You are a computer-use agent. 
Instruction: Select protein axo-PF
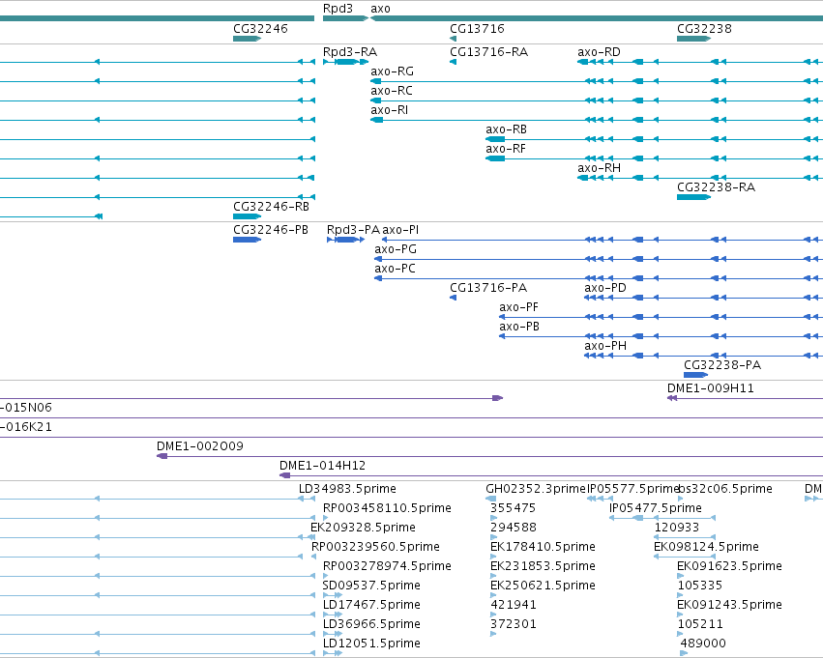click(x=518, y=307)
